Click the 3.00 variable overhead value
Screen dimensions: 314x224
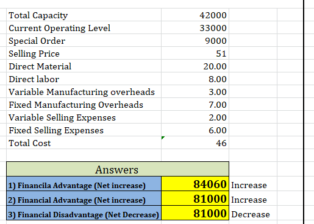point(195,91)
